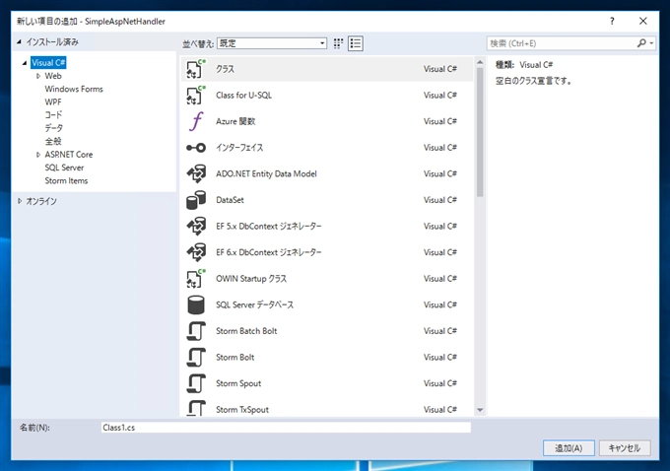Viewport: 670px width, 471px height.
Task: Select ASP.NET Core category
Action: 69,155
